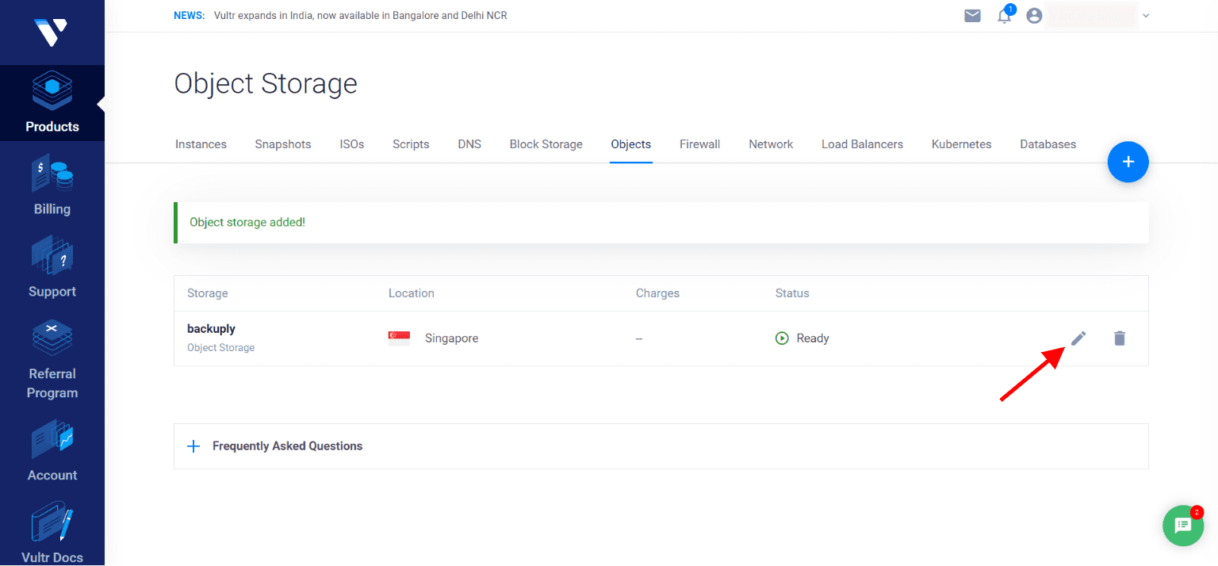This screenshot has height=566, width=1218.
Task: Switch to the Instances tab
Action: coord(201,143)
